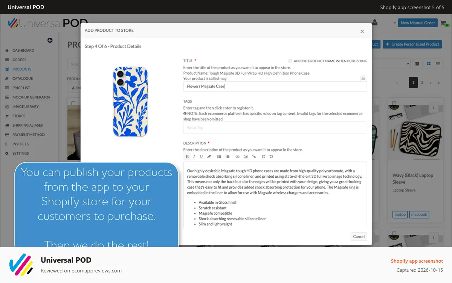Click the eraser clear-formatting icon
The image size is (452, 283).
point(209,157)
